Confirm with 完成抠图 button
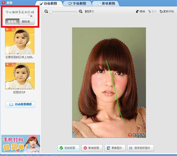The height and width of the screenshot is (156, 177). click(x=68, y=148)
